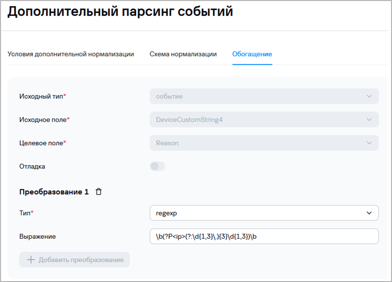The width and height of the screenshot is (392, 282).
Task: Click into the Выражение regex input field
Action: click(x=264, y=236)
